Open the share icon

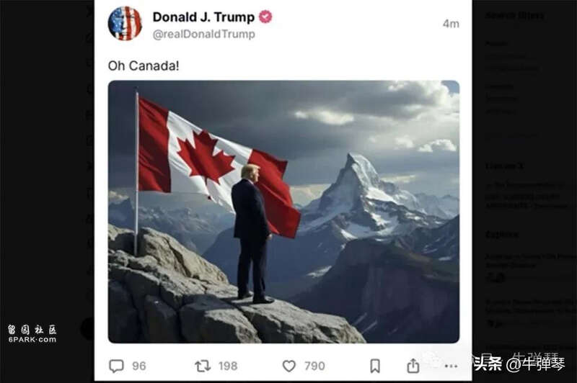(413, 366)
